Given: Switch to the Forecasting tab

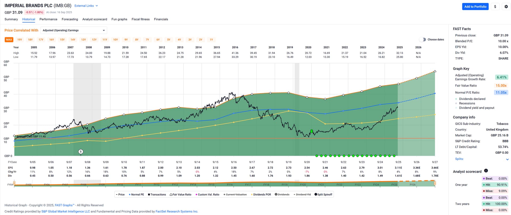Looking at the screenshot, I should click(x=70, y=19).
